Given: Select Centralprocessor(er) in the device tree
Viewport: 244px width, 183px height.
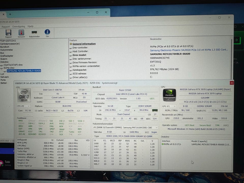Looking at the screenshot, I should click(10, 44).
